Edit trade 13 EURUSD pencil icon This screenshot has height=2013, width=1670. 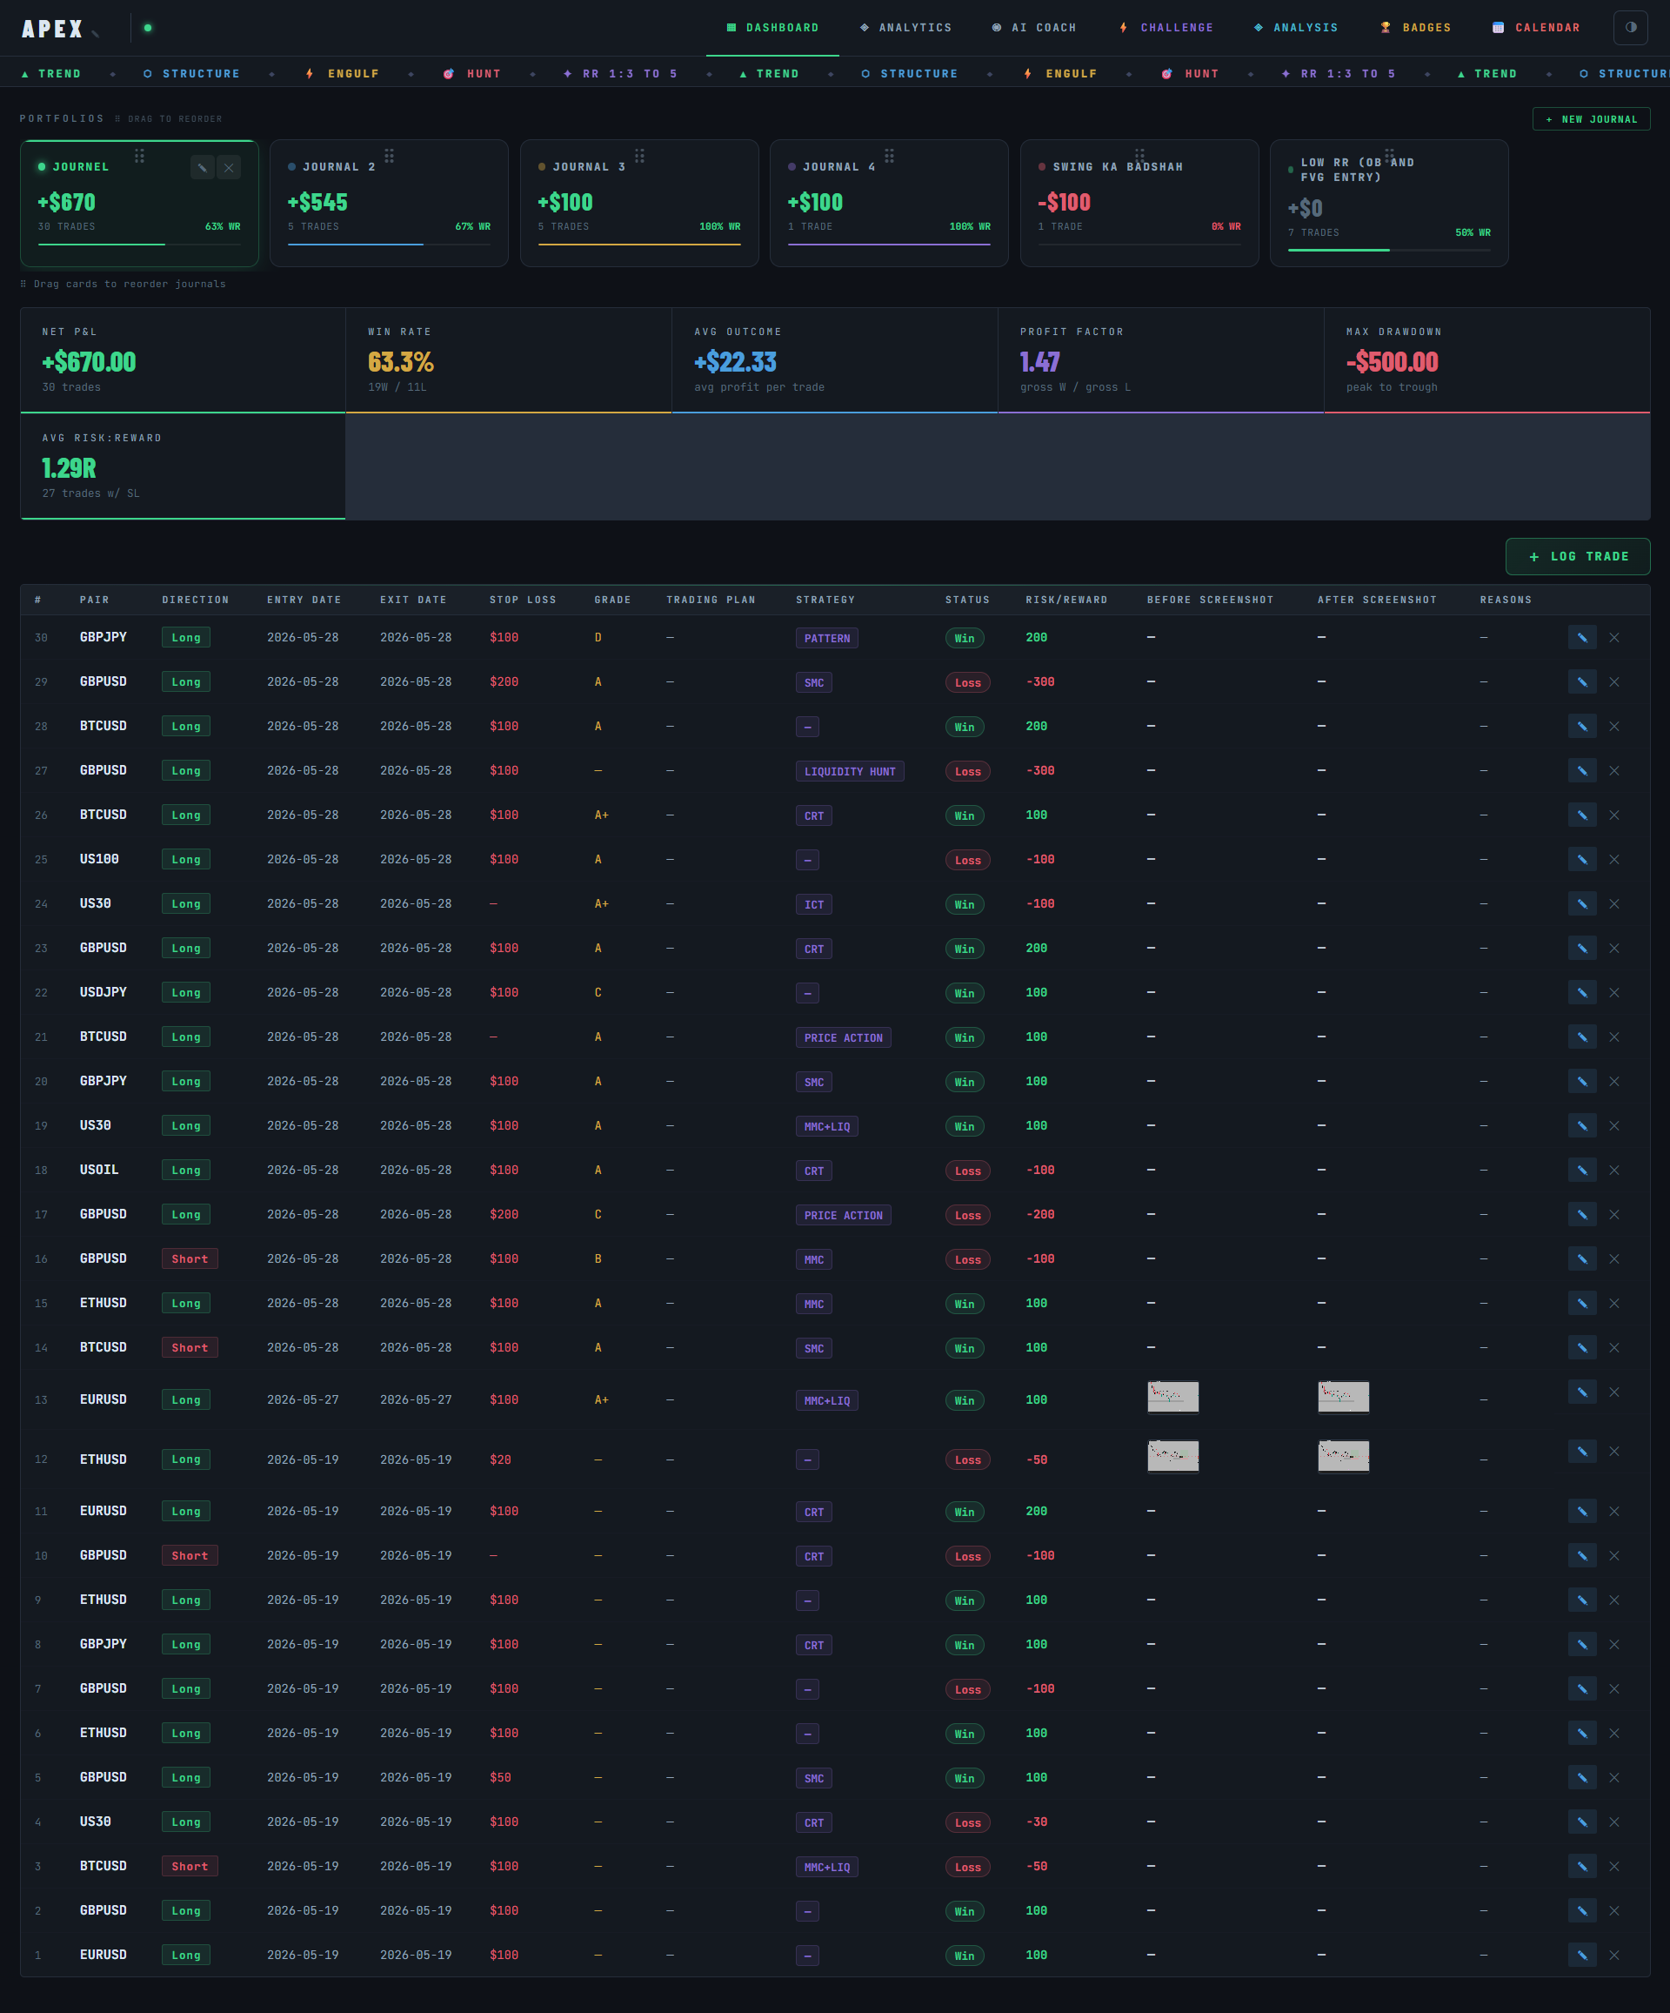click(1582, 1392)
